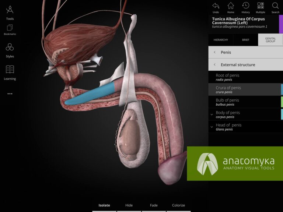
Task: Collapse External structure back chevron
Action: pos(214,65)
